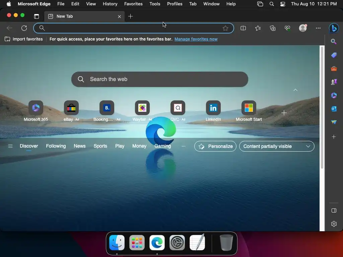
Task: Switch to the Play feed tab
Action: tap(120, 146)
